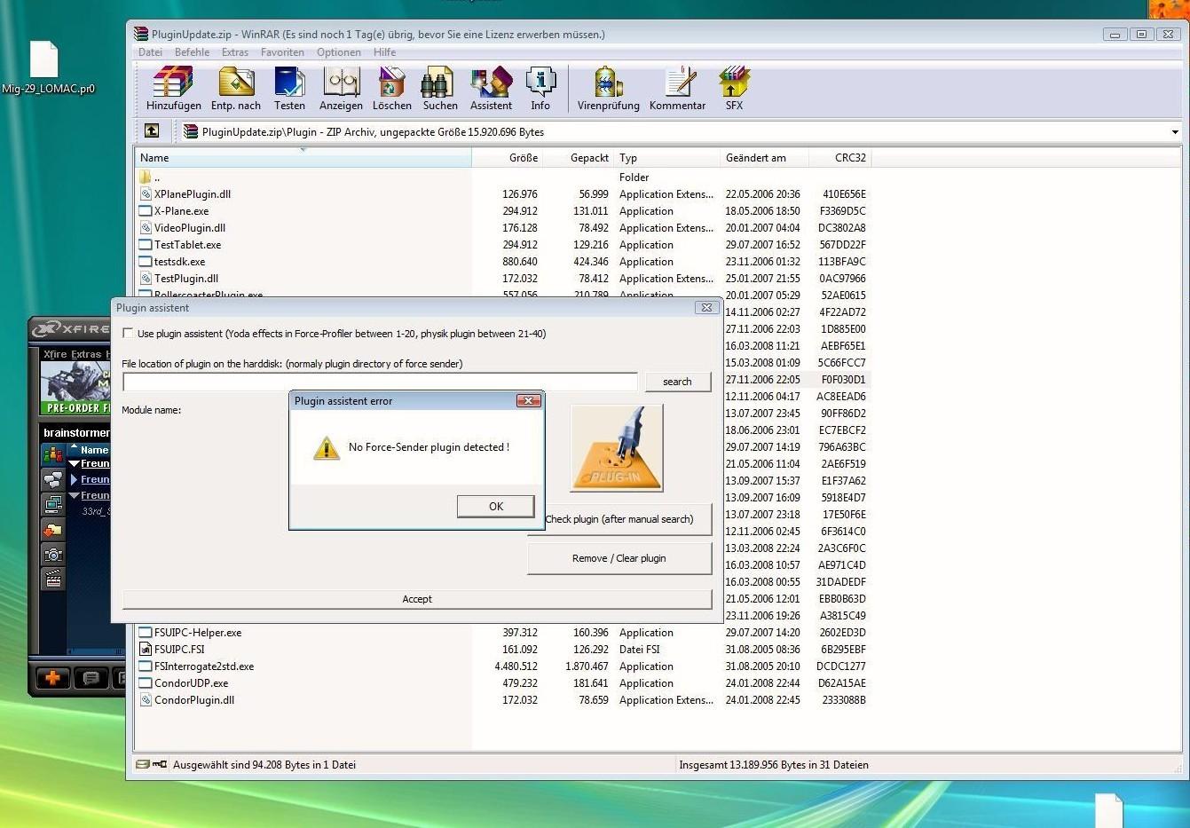Go up one folder level in WinRAR

[152, 130]
